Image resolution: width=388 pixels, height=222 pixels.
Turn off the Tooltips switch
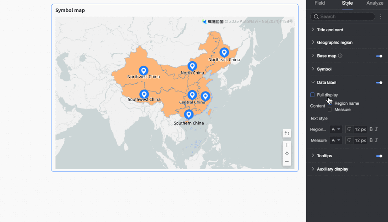tap(379, 156)
